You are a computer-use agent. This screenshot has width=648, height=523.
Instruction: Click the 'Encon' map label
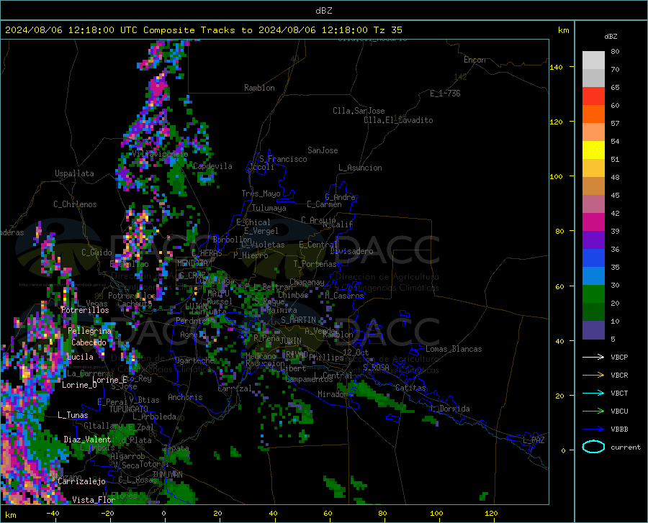click(x=474, y=60)
